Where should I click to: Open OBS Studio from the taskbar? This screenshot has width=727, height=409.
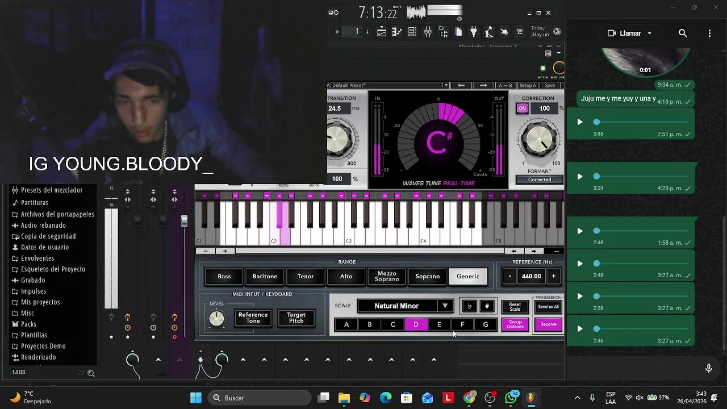(x=490, y=398)
